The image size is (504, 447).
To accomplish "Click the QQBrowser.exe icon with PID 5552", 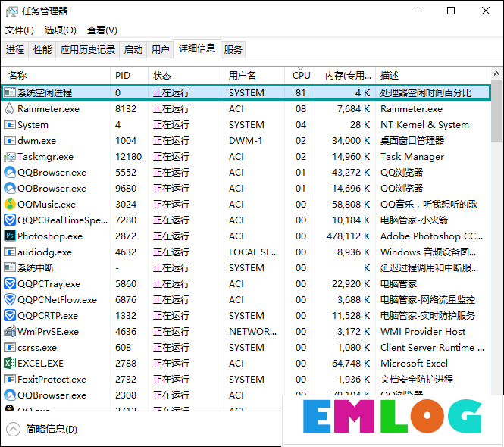I will click(10, 172).
